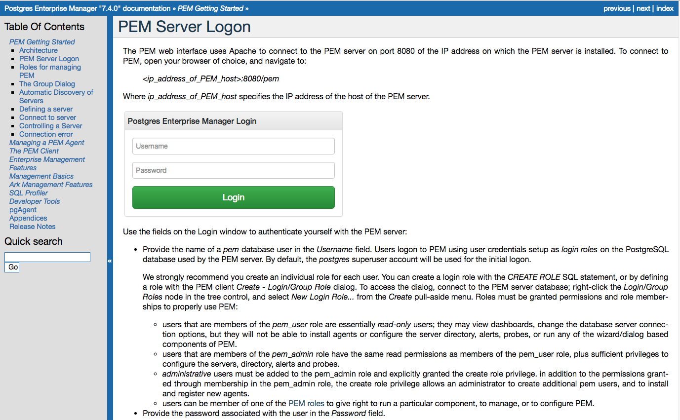The image size is (680, 420).
Task: Open the PEM Getting Started section
Action: 41,41
